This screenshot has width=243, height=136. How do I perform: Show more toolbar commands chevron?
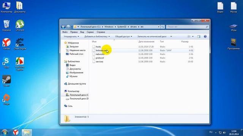point(171,37)
